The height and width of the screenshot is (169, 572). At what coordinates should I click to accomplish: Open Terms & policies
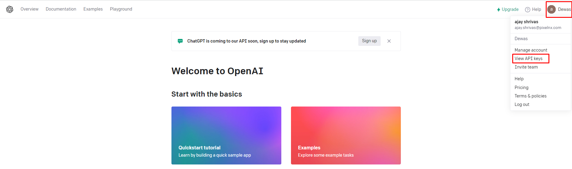coord(530,96)
